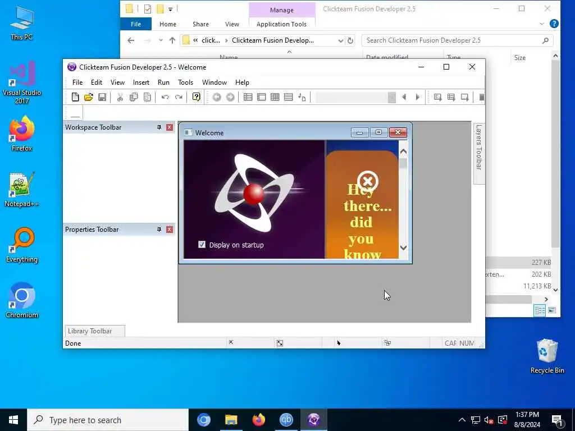Click the Copy toolbar icon
Image resolution: width=575 pixels, height=431 pixels.
tap(134, 97)
